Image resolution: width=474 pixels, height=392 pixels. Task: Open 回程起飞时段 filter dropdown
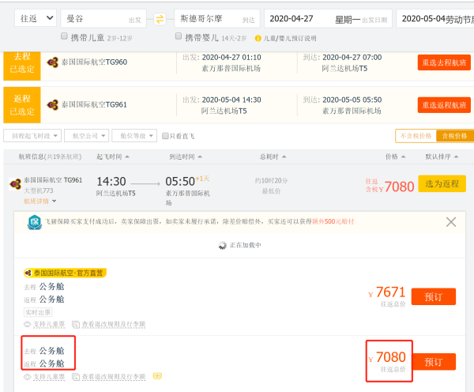pos(32,136)
